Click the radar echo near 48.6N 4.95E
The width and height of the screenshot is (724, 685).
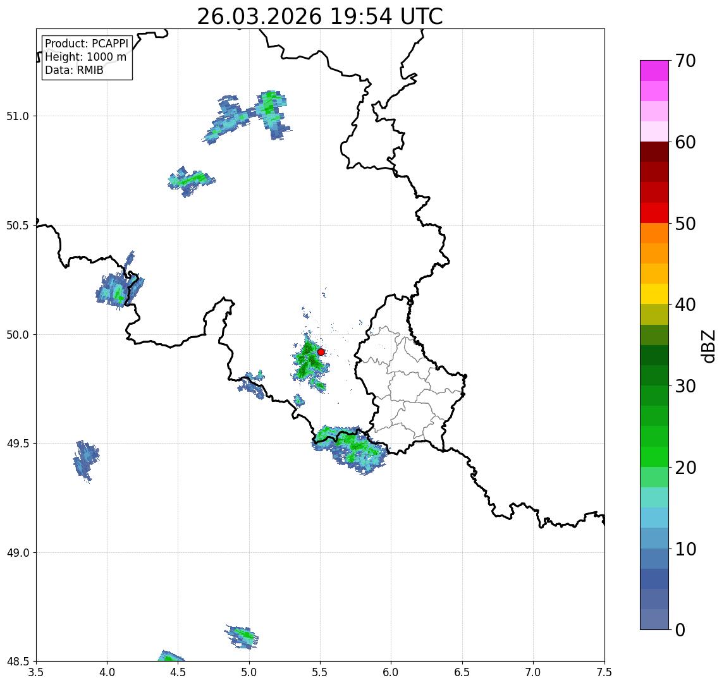242,636
